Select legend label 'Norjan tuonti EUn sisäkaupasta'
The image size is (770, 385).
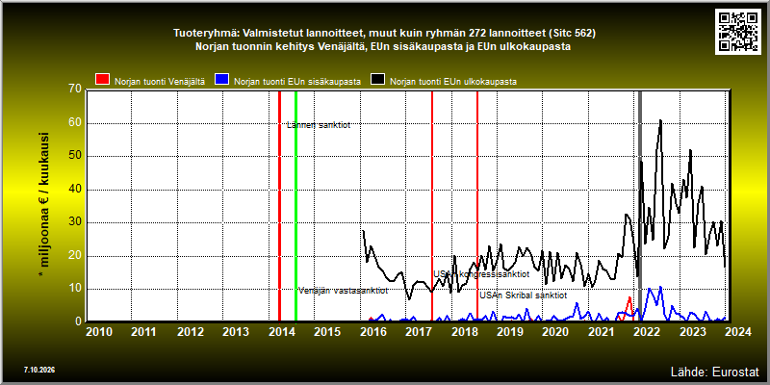[297, 82]
